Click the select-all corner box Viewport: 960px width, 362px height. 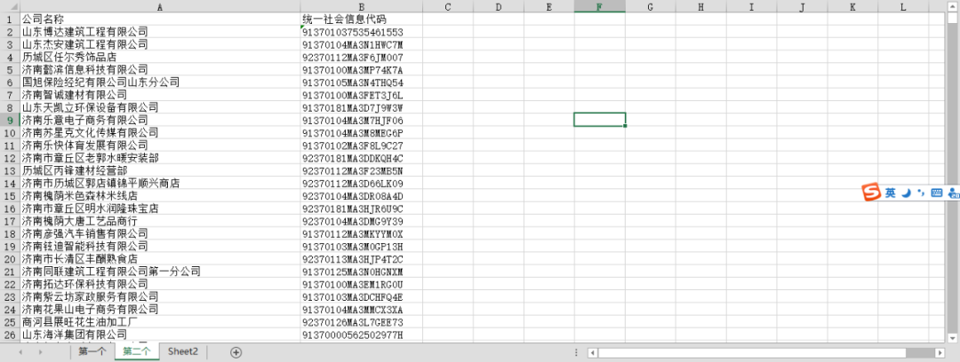[x=10, y=6]
